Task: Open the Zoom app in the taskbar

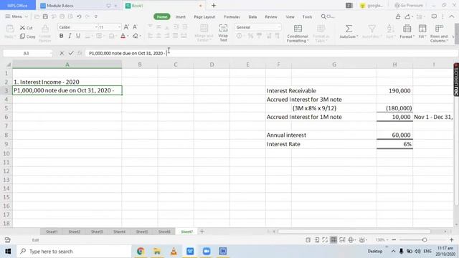Action: coord(207,252)
